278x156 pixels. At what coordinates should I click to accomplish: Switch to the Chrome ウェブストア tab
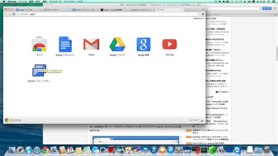pyautogui.click(x=141, y=10)
